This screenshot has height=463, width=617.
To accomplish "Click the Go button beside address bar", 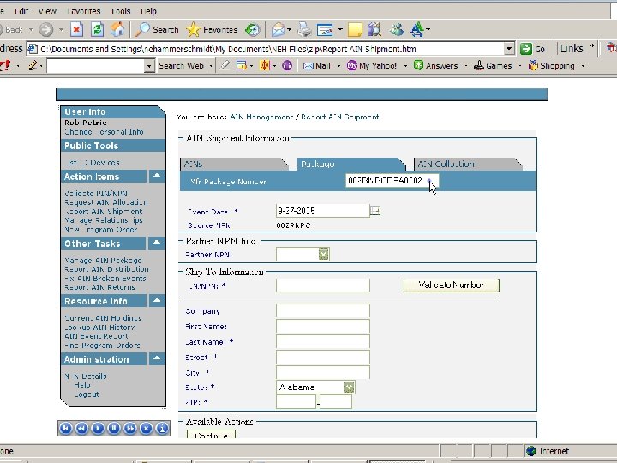I will point(533,49).
